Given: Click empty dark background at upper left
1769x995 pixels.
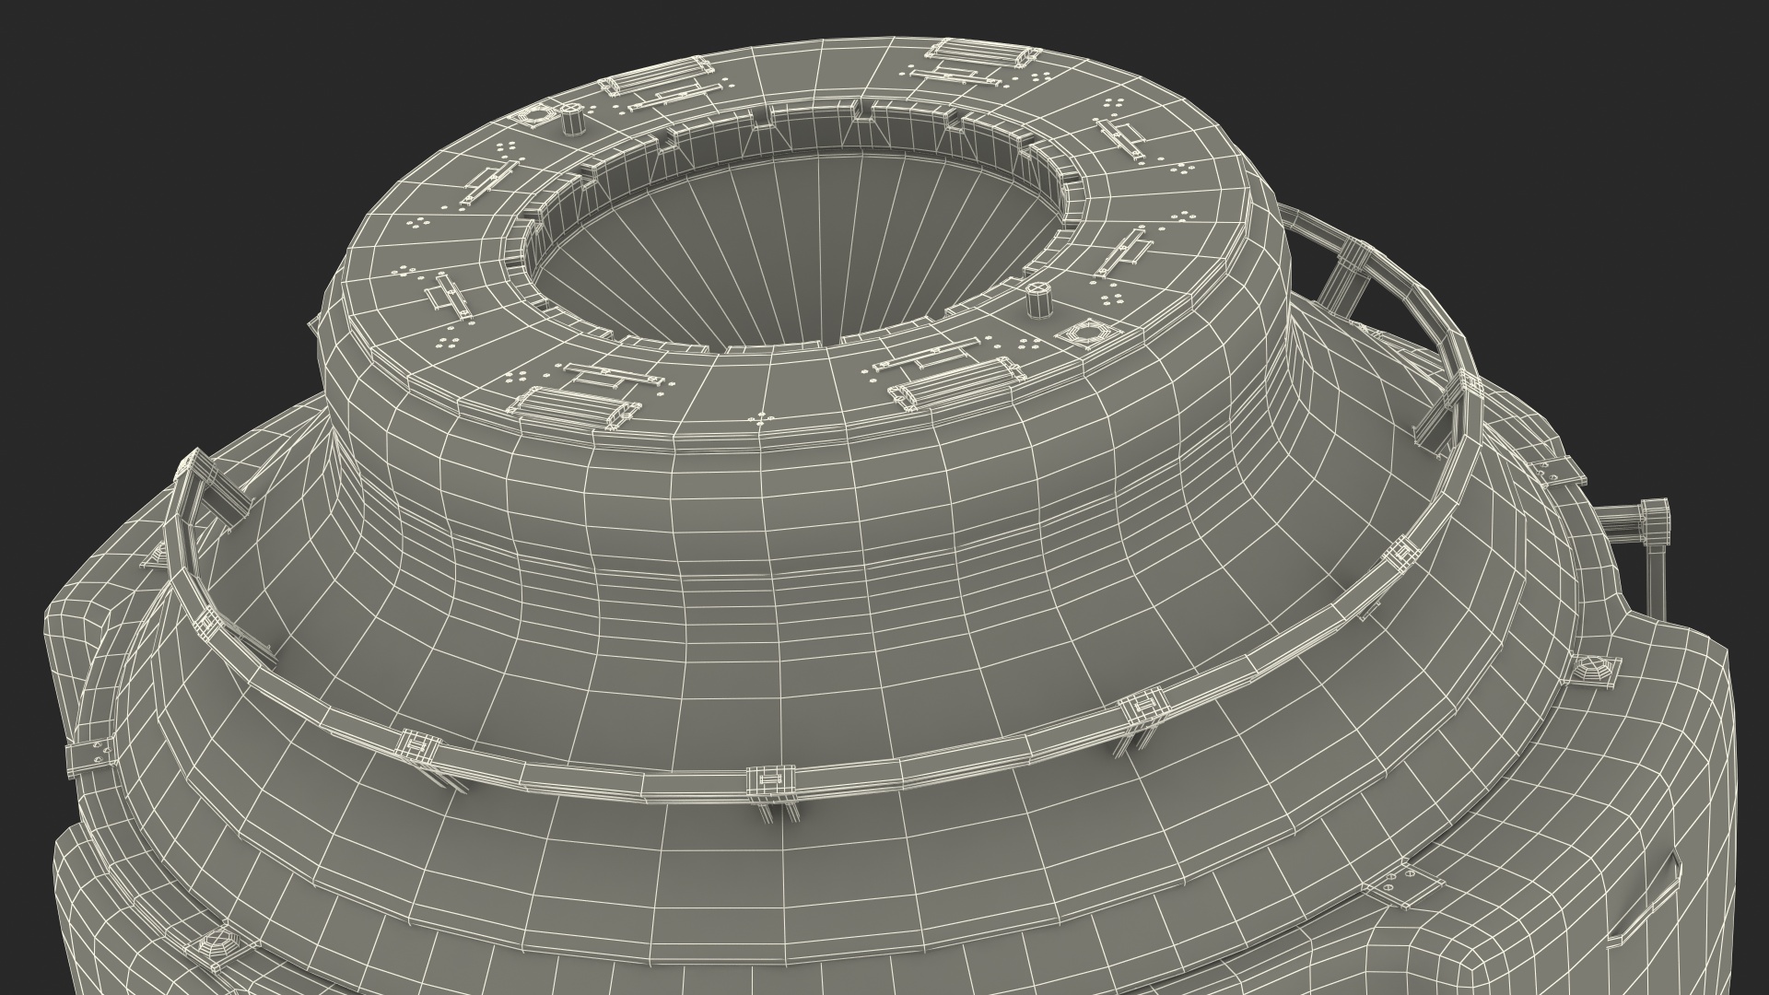Looking at the screenshot, I should pos(138,111).
